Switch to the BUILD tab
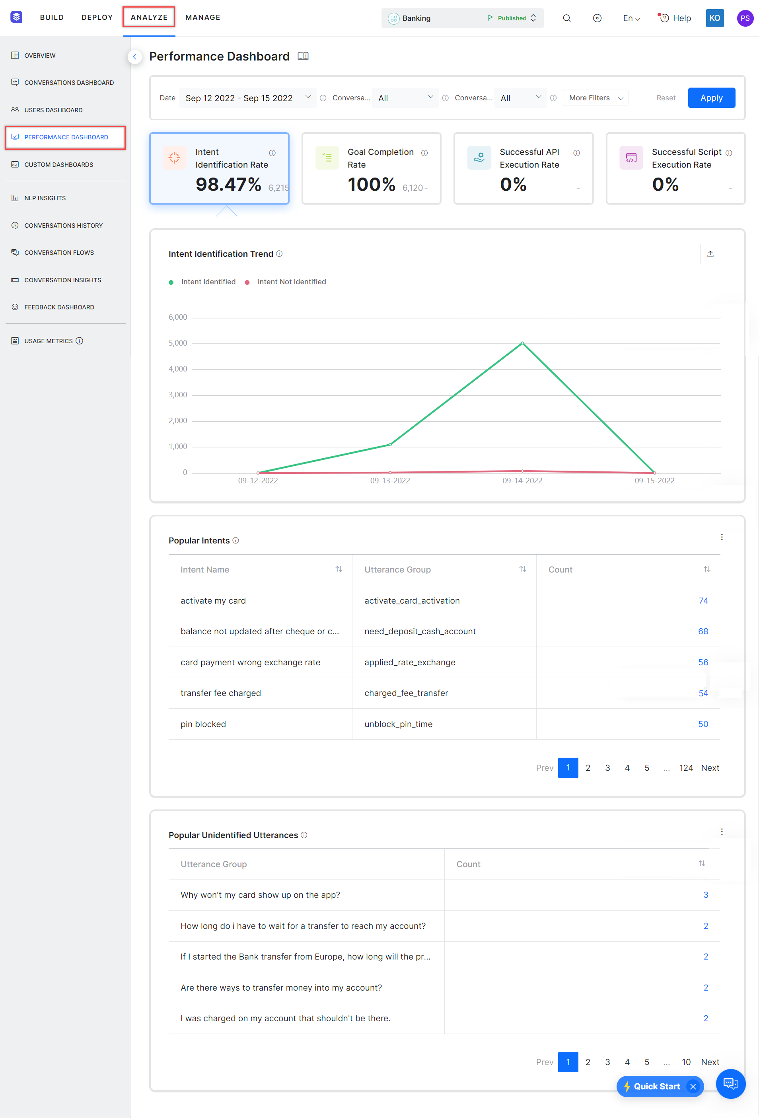This screenshot has width=759, height=1118. (x=52, y=17)
